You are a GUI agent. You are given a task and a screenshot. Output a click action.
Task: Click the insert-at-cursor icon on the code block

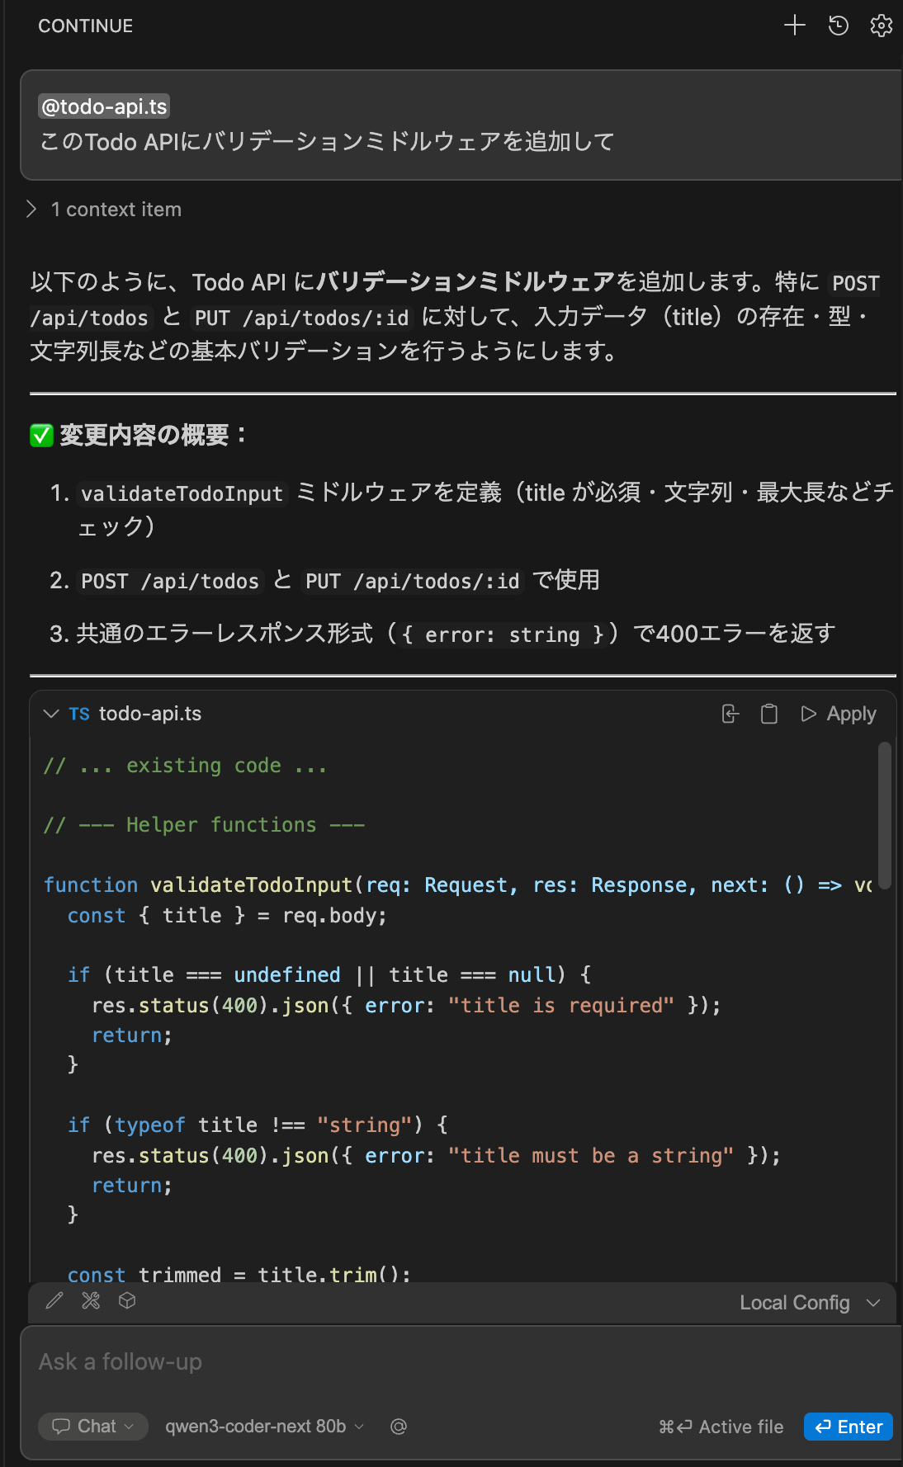(x=730, y=715)
